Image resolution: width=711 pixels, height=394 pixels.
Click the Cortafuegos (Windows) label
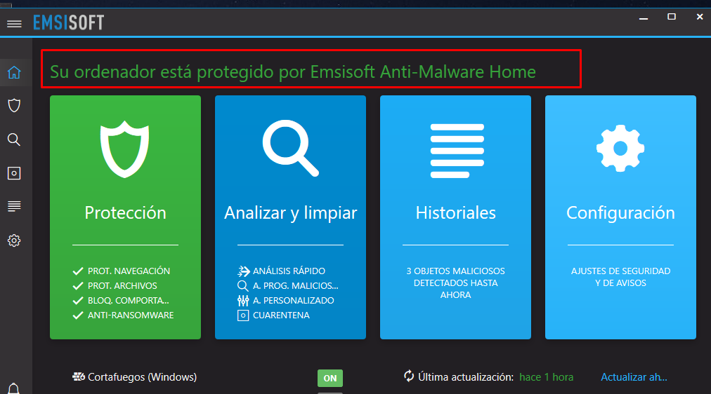pyautogui.click(x=143, y=376)
